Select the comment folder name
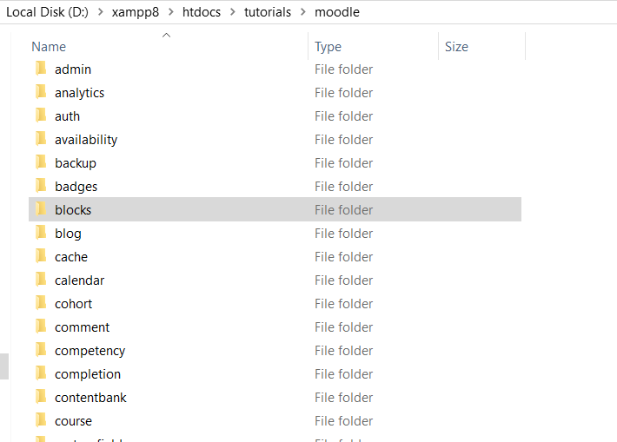Image resolution: width=617 pixels, height=442 pixels. (82, 327)
